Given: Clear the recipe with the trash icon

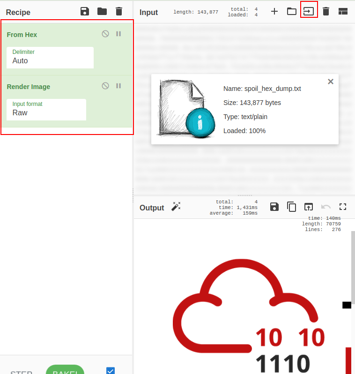Looking at the screenshot, I should (x=119, y=11).
